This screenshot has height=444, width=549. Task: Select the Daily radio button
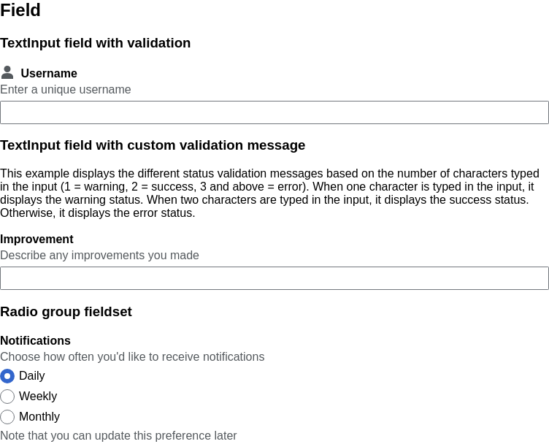[7, 376]
